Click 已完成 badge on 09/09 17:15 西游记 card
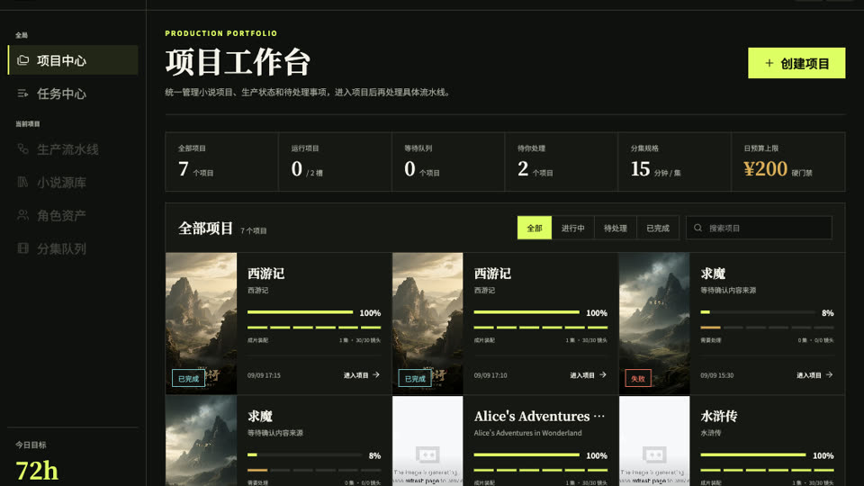 [x=188, y=379]
